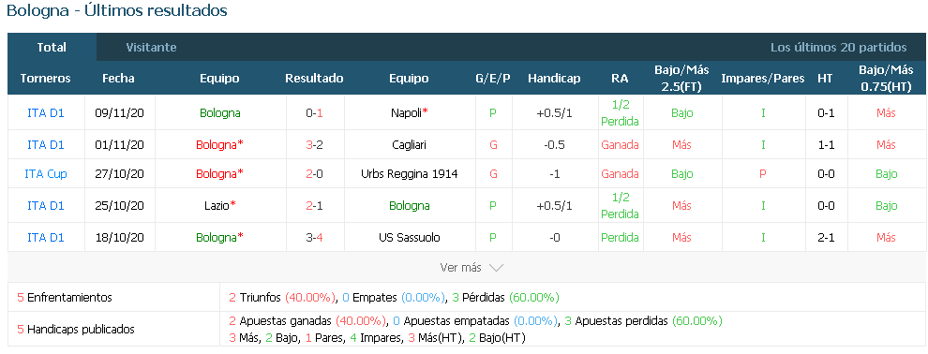This screenshot has width=928, height=354.
Task: Click Cagliari team name
Action: 409,145
